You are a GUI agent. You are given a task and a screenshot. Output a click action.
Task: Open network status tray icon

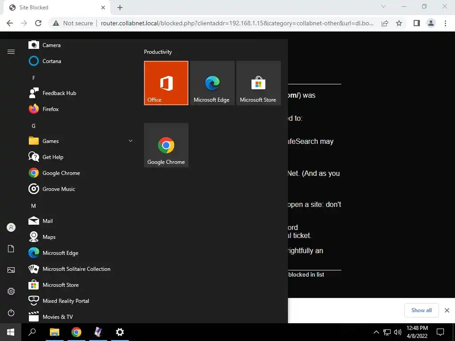pyautogui.click(x=387, y=332)
